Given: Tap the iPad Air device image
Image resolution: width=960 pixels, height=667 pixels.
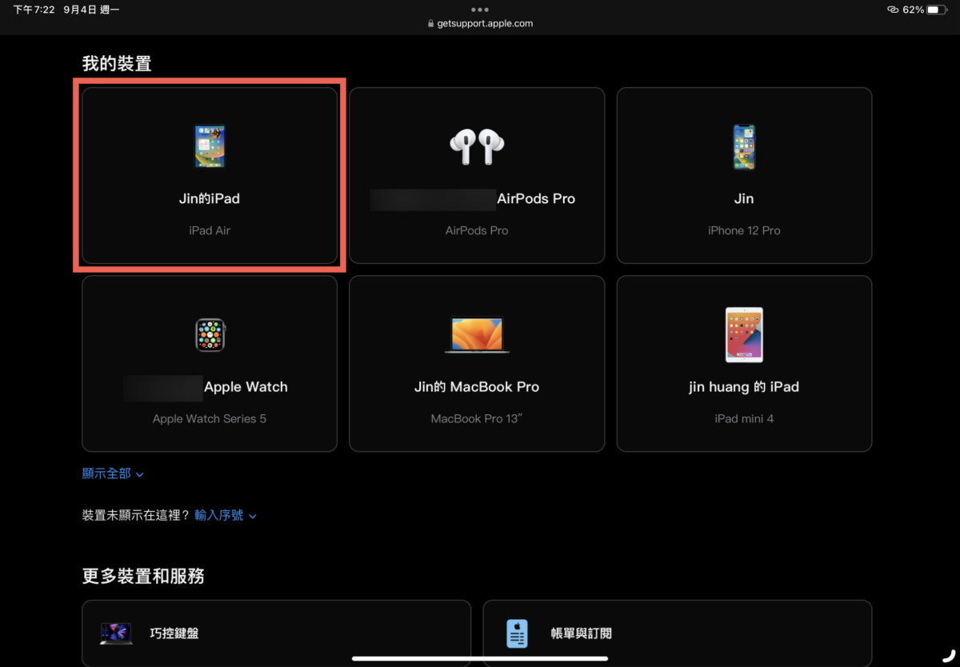Looking at the screenshot, I should pos(210,146).
